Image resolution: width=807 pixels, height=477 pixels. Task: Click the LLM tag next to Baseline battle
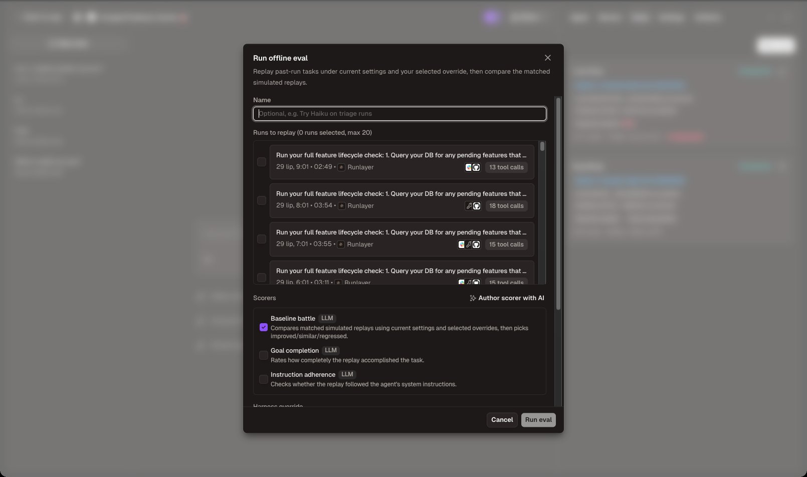point(327,318)
